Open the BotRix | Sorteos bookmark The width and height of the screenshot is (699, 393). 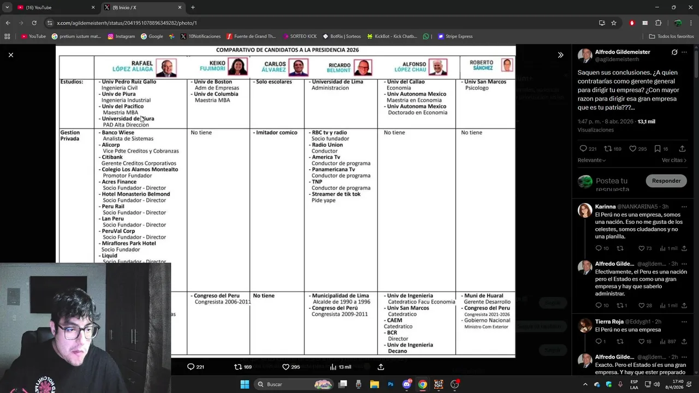click(341, 37)
